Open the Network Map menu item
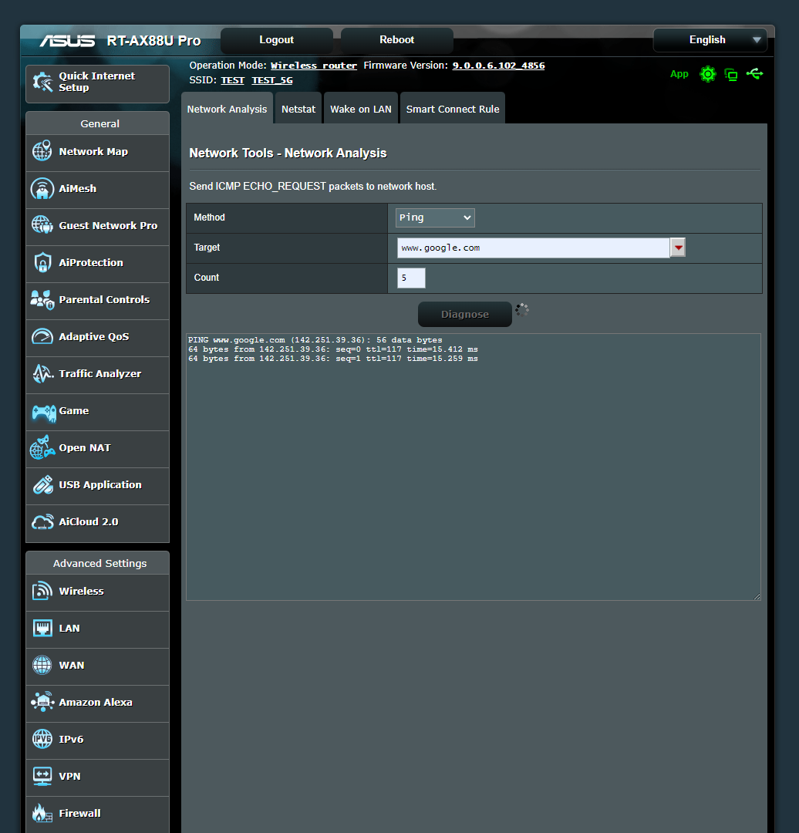The height and width of the screenshot is (833, 799). point(98,153)
